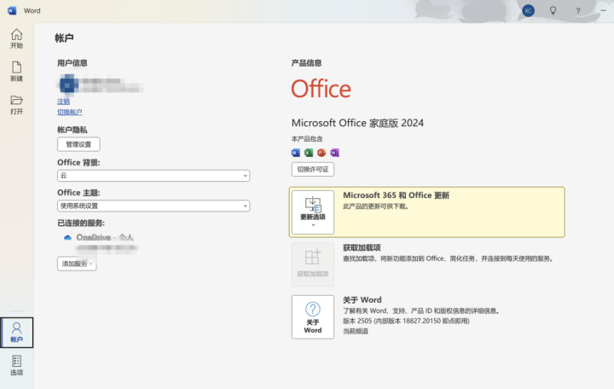This screenshot has width=614, height=389.
Task: Click the red Office logo text
Action: (x=321, y=89)
